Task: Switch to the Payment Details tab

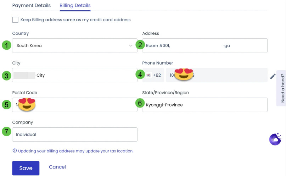Action: pyautogui.click(x=32, y=5)
